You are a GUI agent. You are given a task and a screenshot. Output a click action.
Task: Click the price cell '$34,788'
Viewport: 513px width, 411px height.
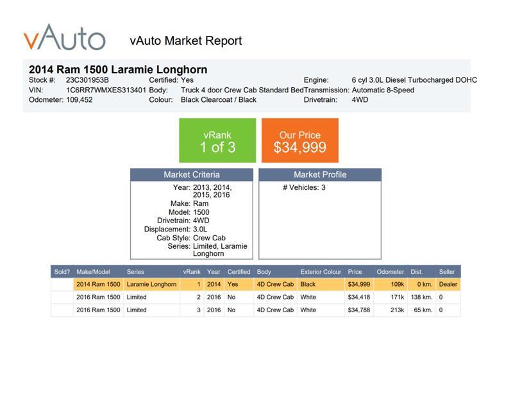click(x=359, y=310)
